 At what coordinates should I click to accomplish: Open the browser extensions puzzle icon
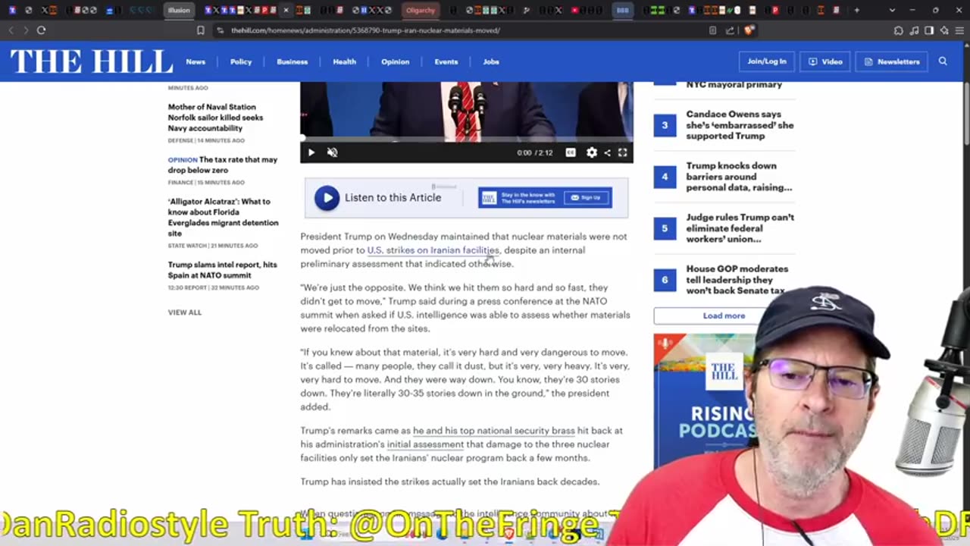pyautogui.click(x=898, y=30)
